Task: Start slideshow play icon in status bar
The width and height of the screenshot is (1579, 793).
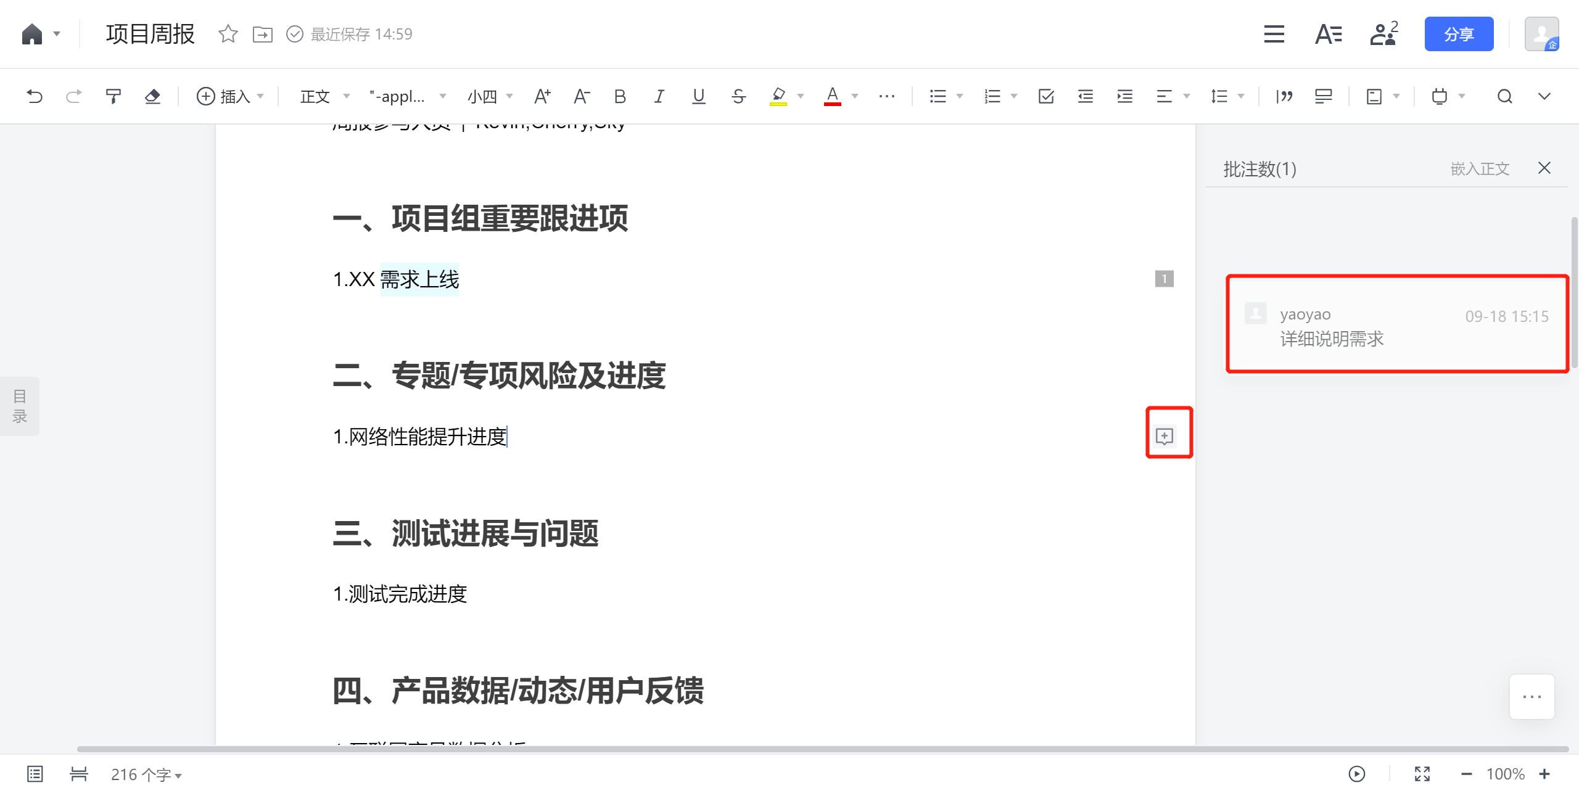Action: (1356, 774)
